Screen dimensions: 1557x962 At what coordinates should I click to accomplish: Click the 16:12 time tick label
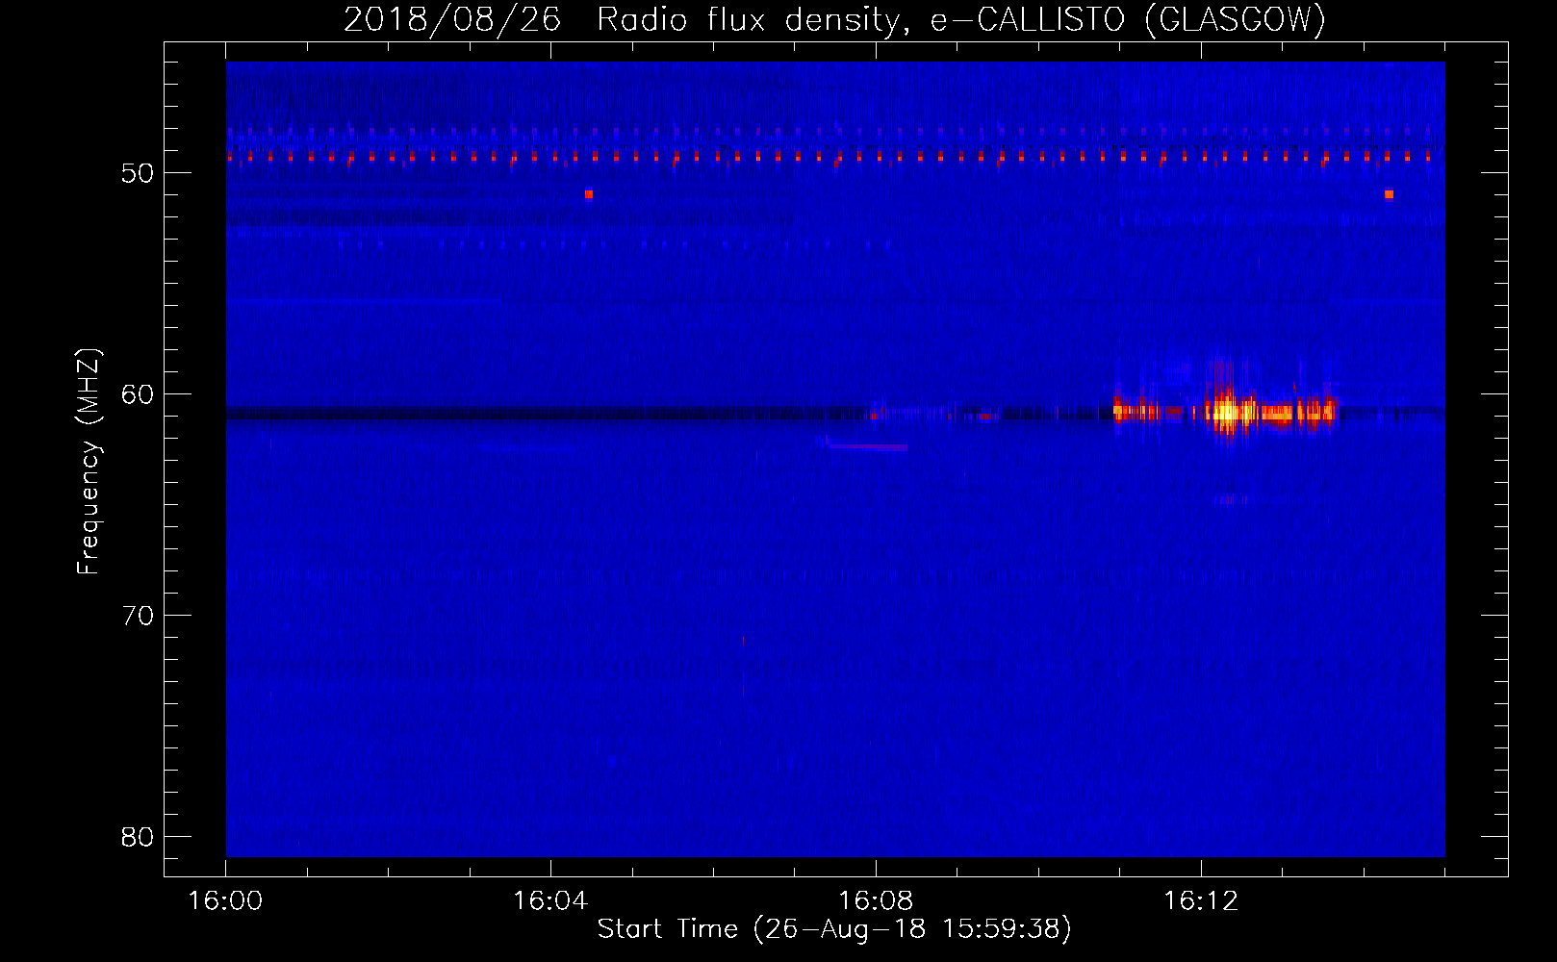point(1201,901)
